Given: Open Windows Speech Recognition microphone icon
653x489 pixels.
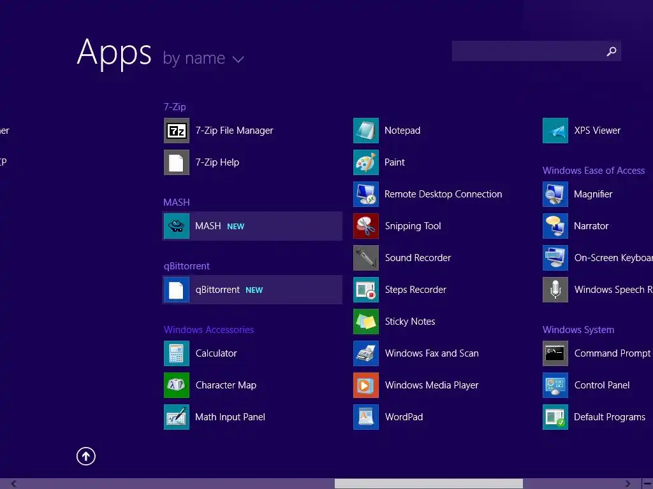Looking at the screenshot, I should pyautogui.click(x=555, y=290).
